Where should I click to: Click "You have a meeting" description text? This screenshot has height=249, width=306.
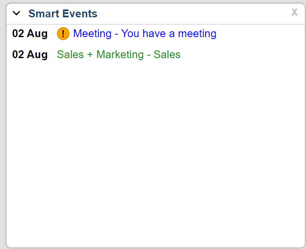(168, 33)
